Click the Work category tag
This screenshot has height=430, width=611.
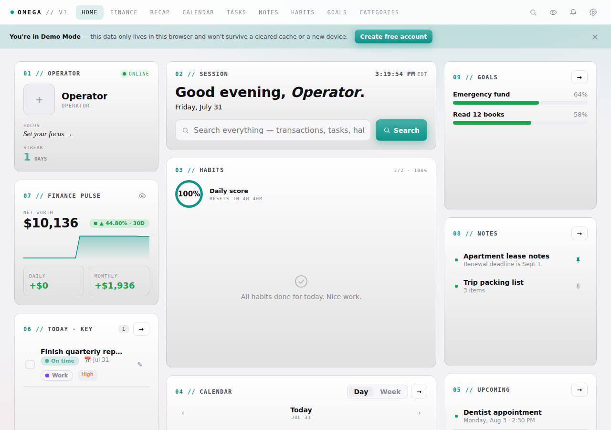point(57,376)
